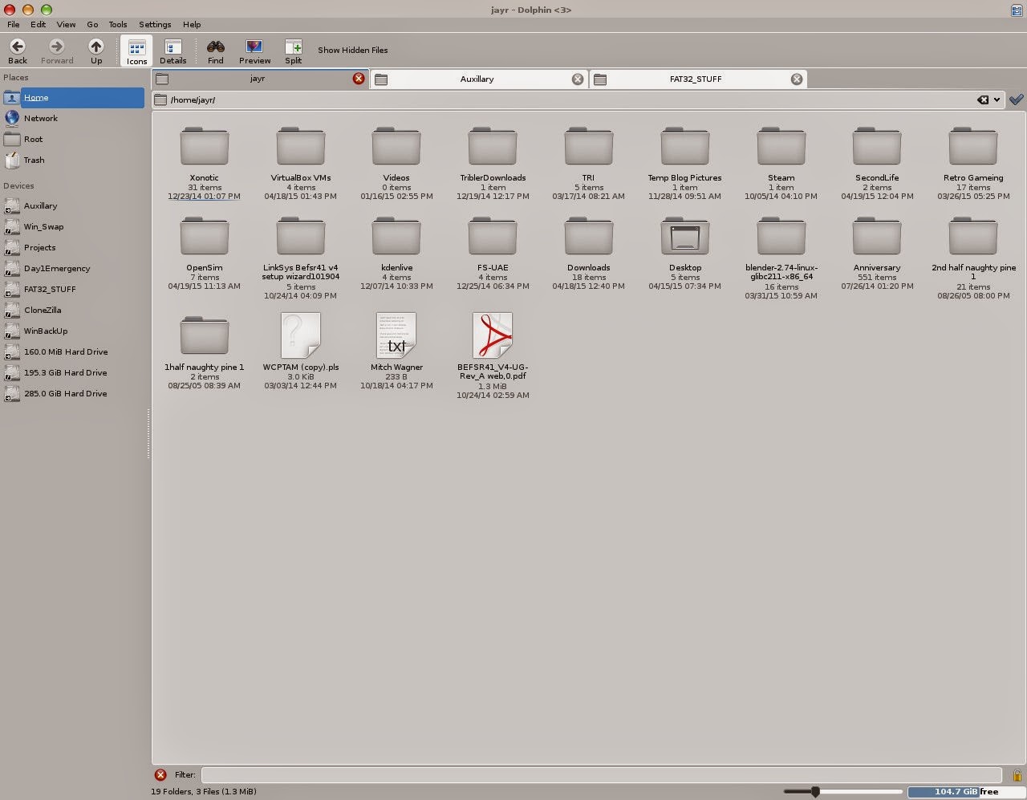Viewport: 1027px width, 800px height.
Task: Switch to the Auxillary tab
Action: (x=477, y=79)
